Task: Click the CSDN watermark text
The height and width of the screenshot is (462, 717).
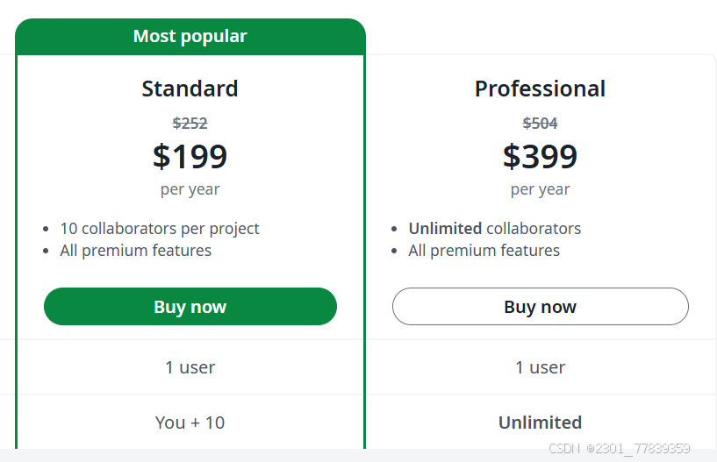Action: [x=619, y=449]
